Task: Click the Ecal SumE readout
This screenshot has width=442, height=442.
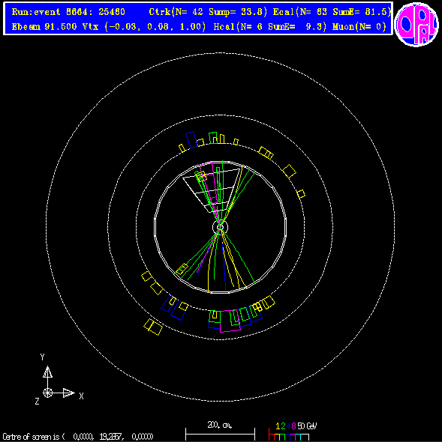Action: (x=362, y=12)
